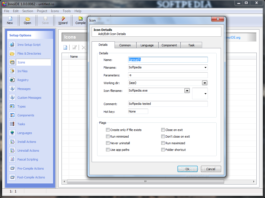
Task: Click the Components sidebar icon
Action: (12, 115)
